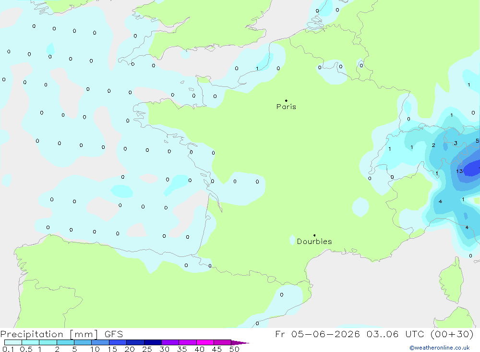Click the '03..06 UTC' time text
Screen dimensions: 480x352
pyautogui.click(x=396, y=334)
